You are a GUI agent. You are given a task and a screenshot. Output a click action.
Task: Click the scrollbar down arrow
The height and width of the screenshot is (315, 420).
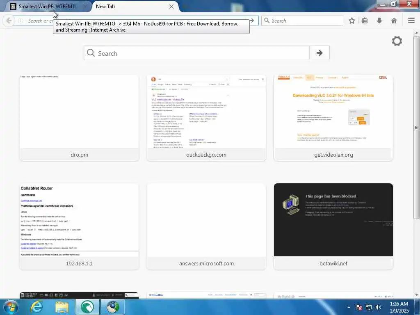[x=416, y=295]
